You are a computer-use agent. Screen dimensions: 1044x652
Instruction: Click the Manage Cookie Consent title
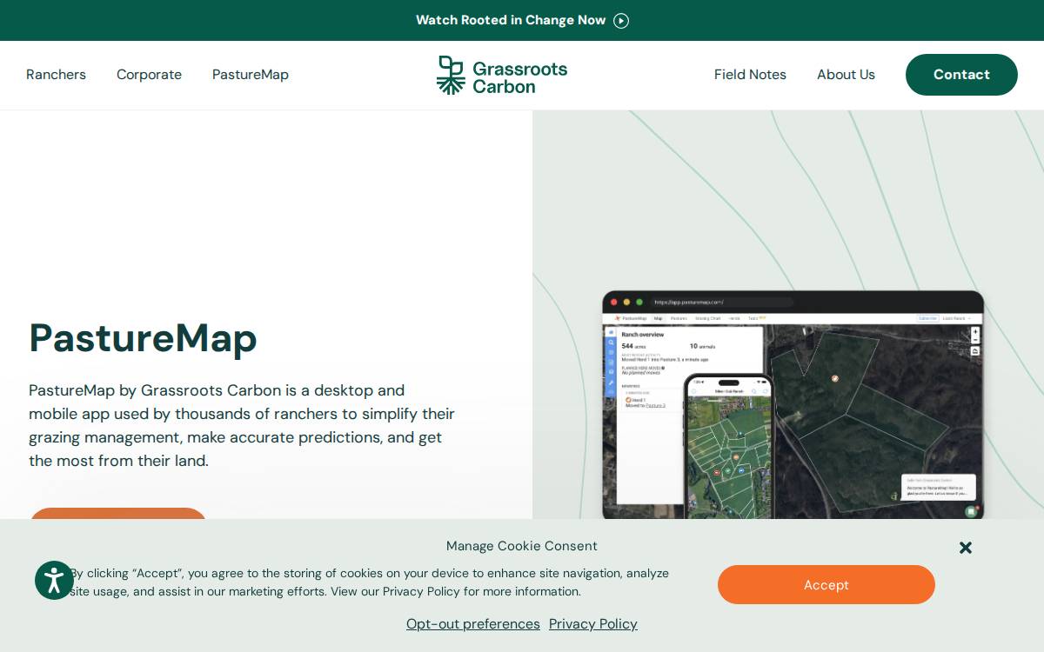tap(522, 546)
